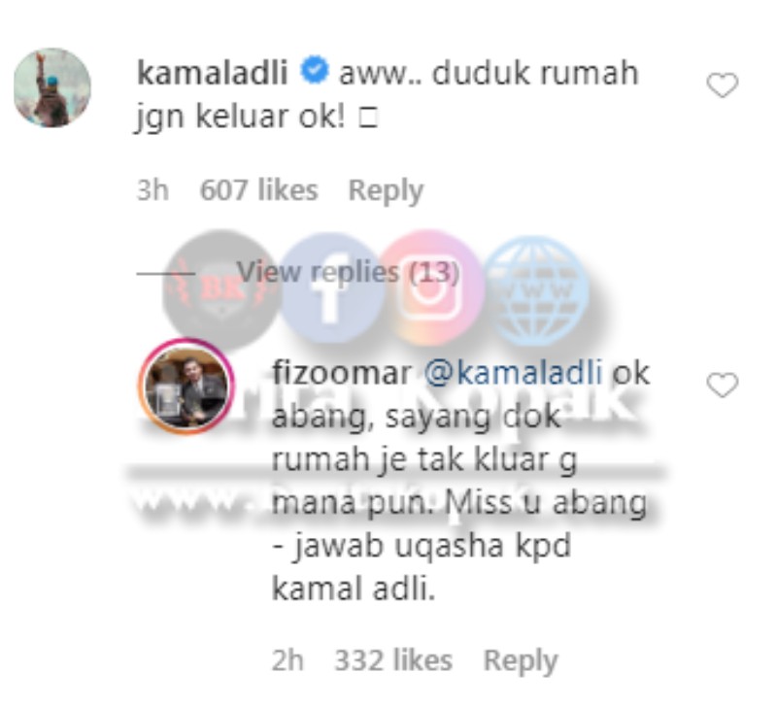Click the fizoomar username
Screen dimensions: 777x707
[342, 373]
